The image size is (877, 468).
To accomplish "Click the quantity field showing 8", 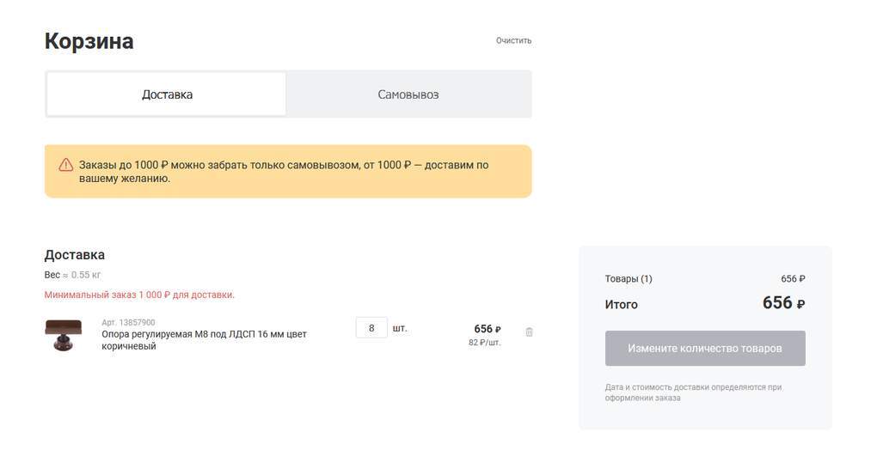I will click(371, 328).
